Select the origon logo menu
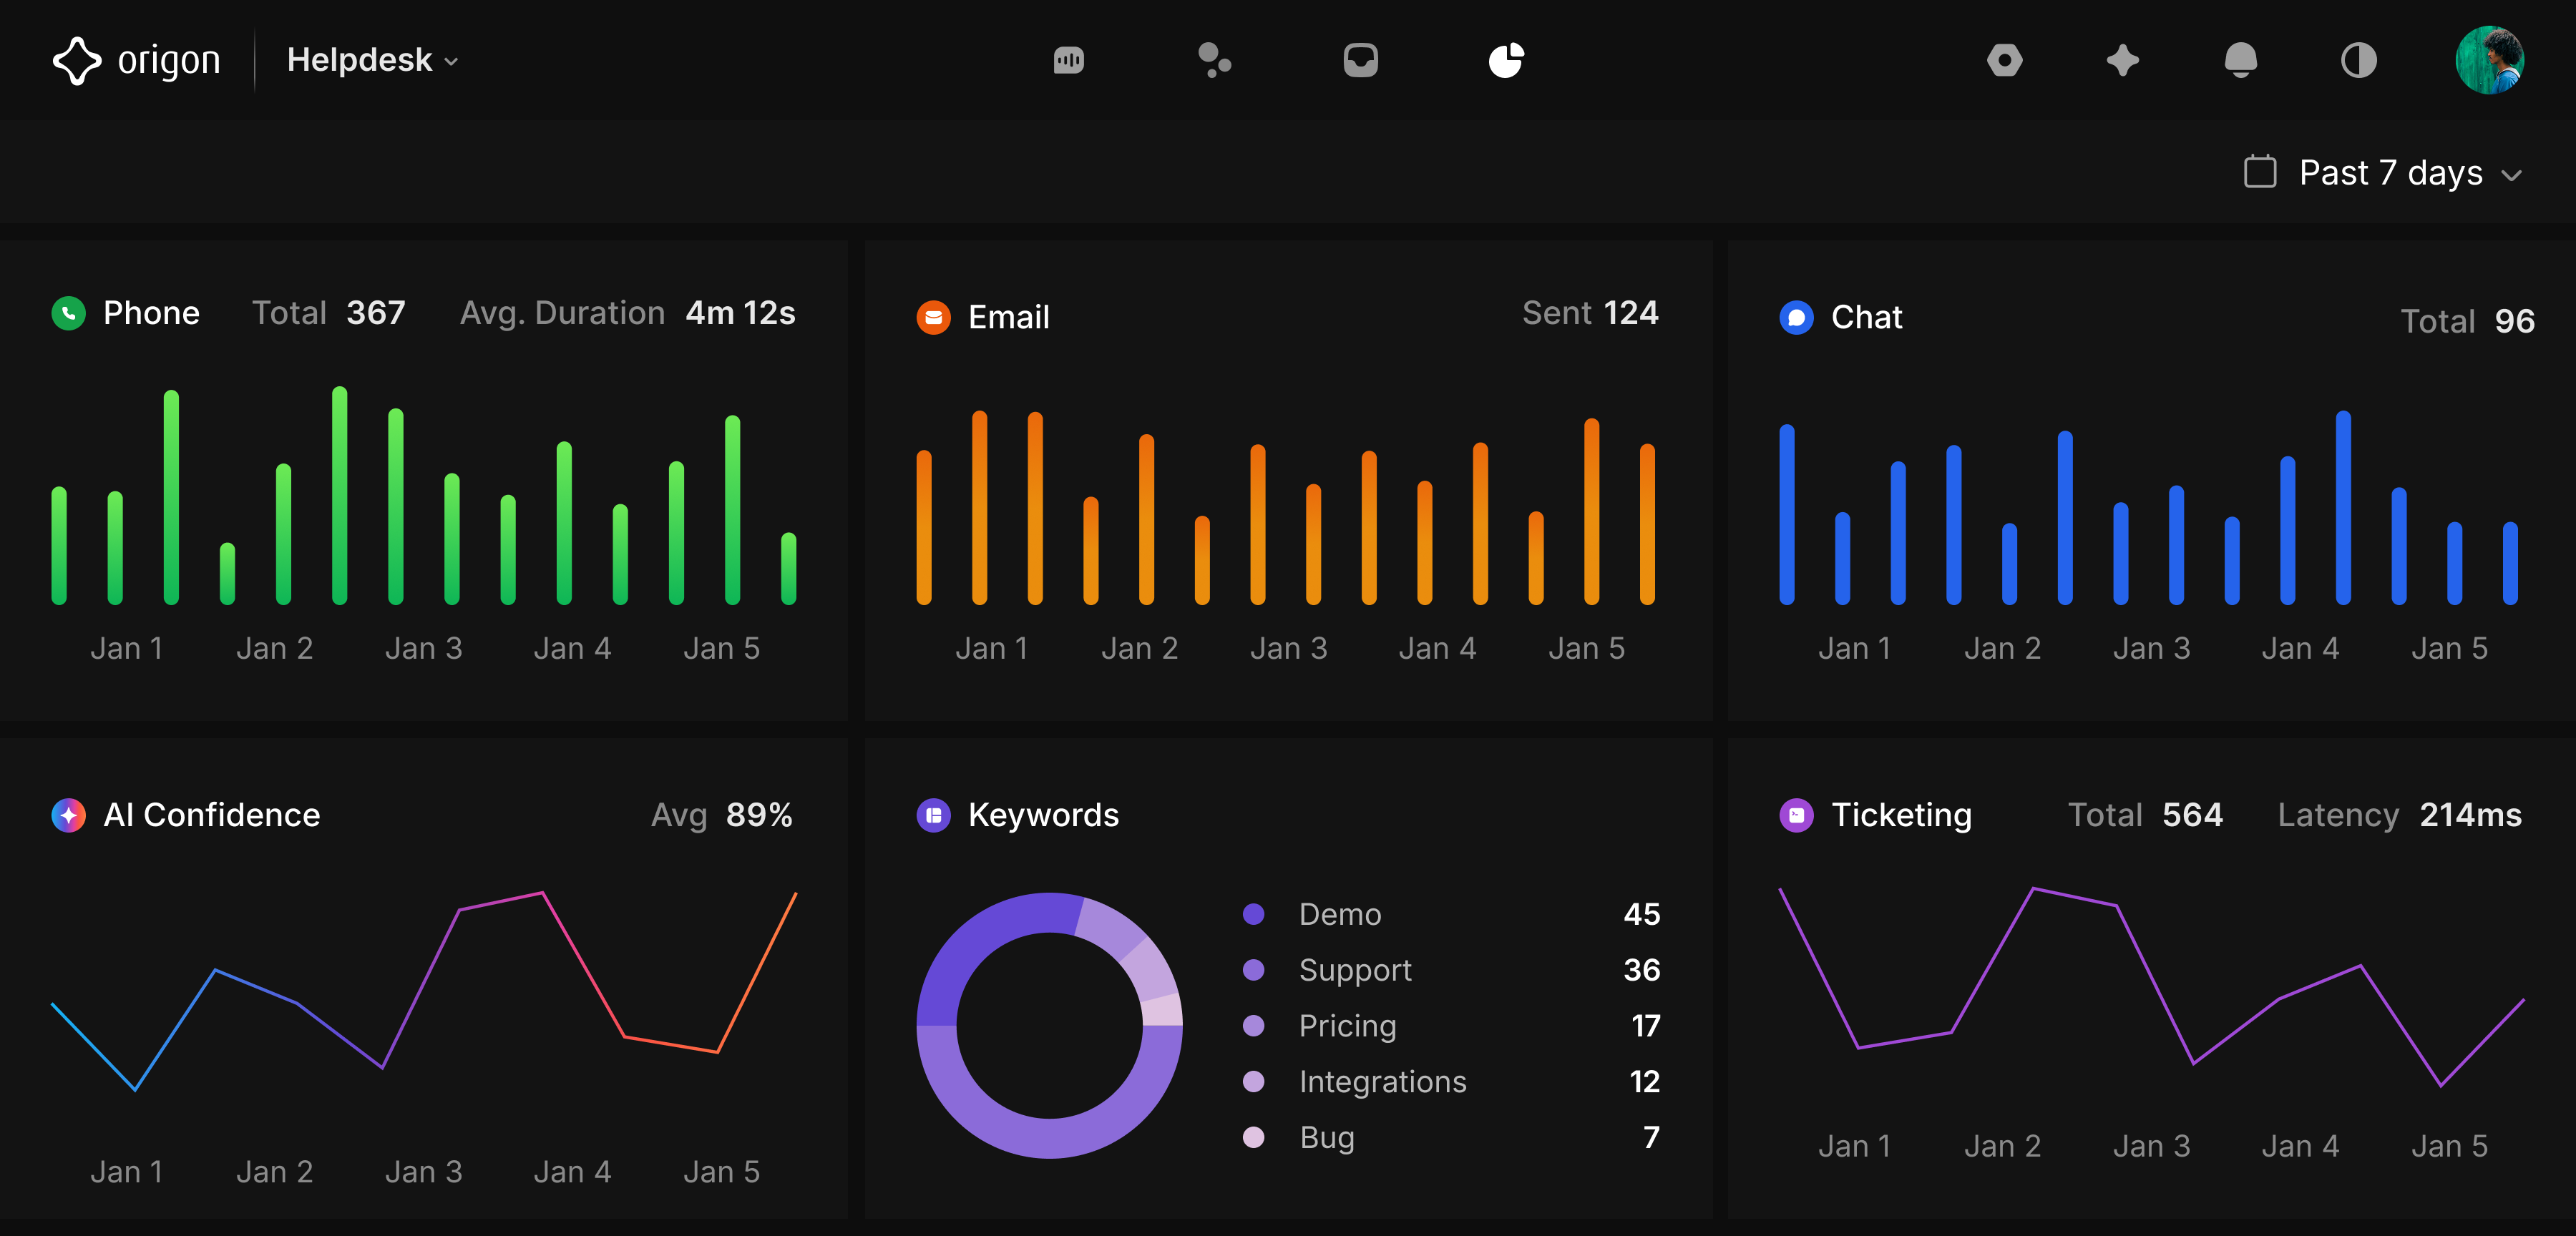This screenshot has width=2576, height=1236. tap(137, 60)
